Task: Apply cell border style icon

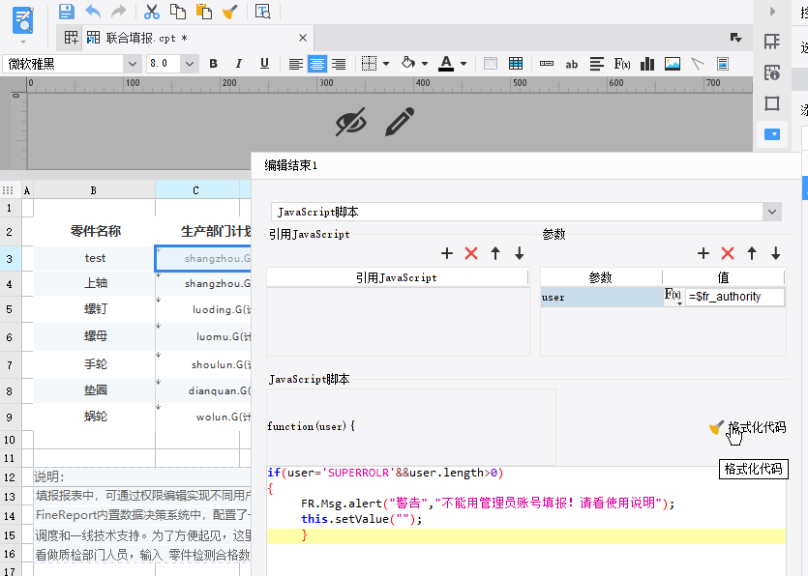Action: (369, 64)
